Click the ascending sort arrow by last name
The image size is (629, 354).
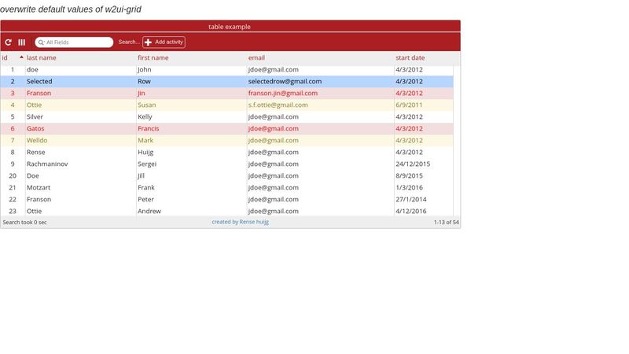click(x=21, y=57)
